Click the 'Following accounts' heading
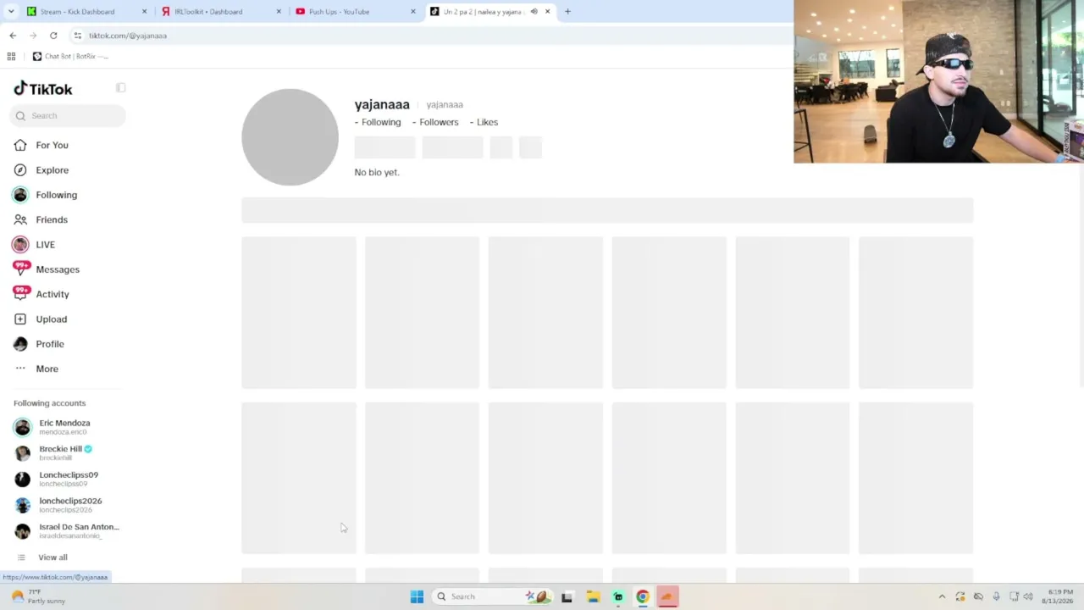Screen dimensions: 1084x610 49,403
